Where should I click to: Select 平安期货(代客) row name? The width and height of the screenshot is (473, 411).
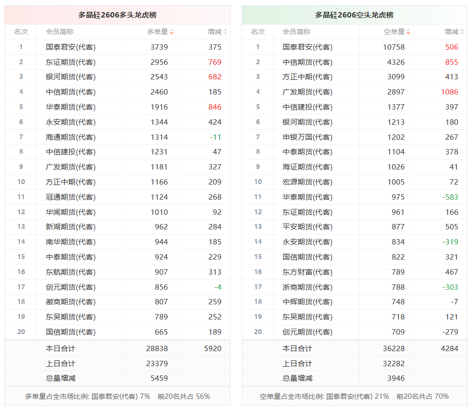tap(307, 227)
